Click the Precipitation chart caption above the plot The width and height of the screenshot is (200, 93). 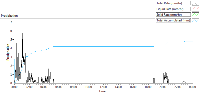[9, 16]
